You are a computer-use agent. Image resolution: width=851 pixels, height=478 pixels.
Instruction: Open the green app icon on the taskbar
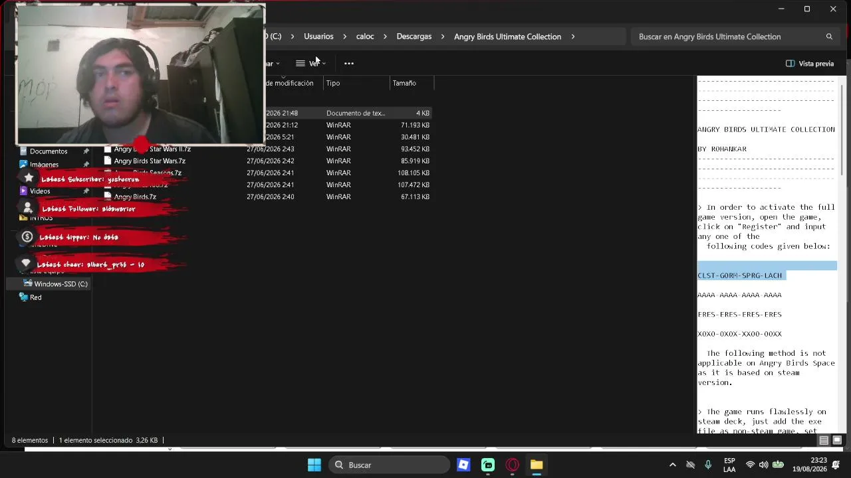click(x=488, y=465)
